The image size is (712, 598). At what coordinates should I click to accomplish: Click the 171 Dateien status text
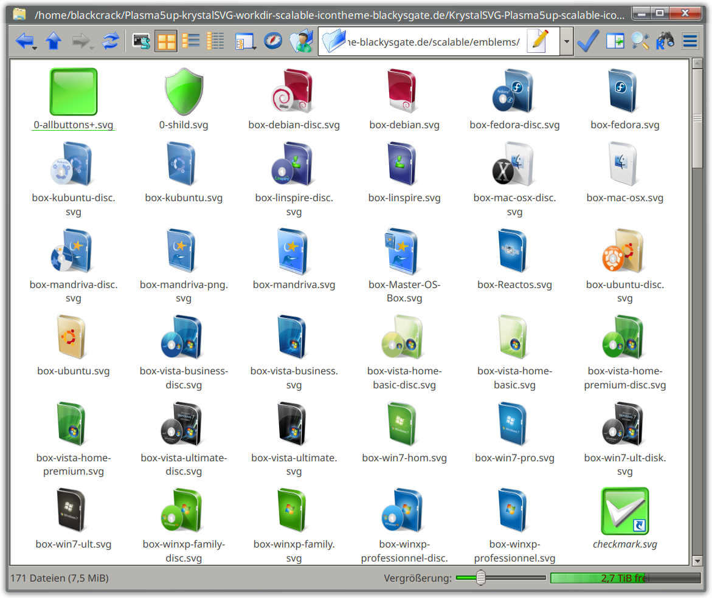pyautogui.click(x=60, y=578)
